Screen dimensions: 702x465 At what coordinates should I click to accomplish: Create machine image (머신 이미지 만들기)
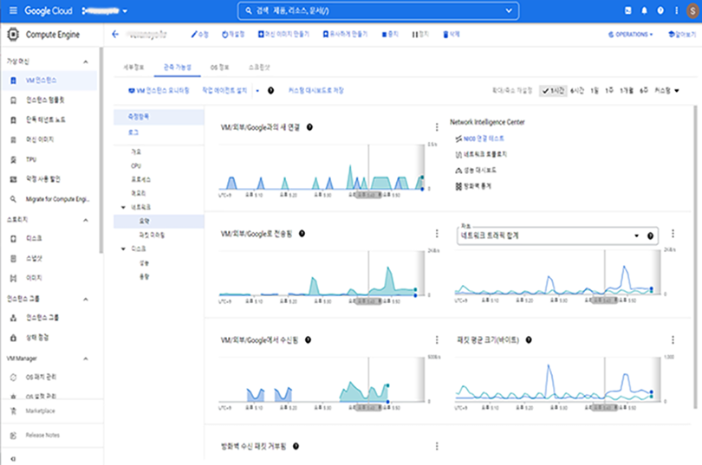283,34
